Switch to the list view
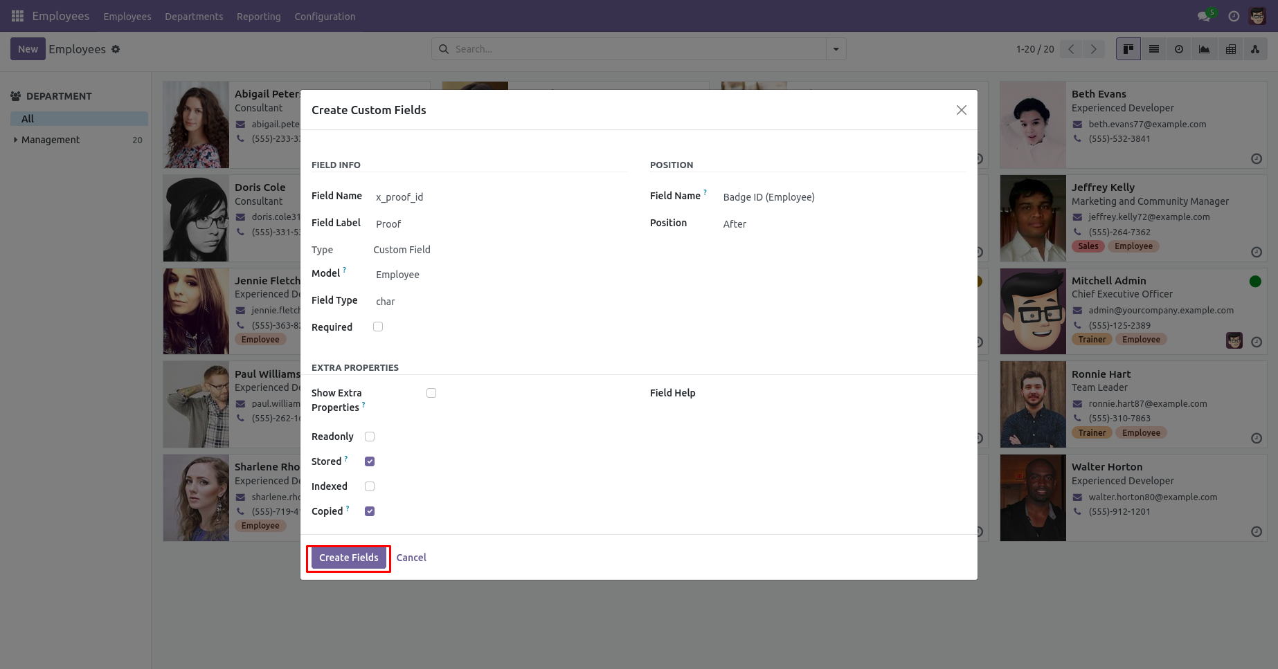 tap(1154, 49)
